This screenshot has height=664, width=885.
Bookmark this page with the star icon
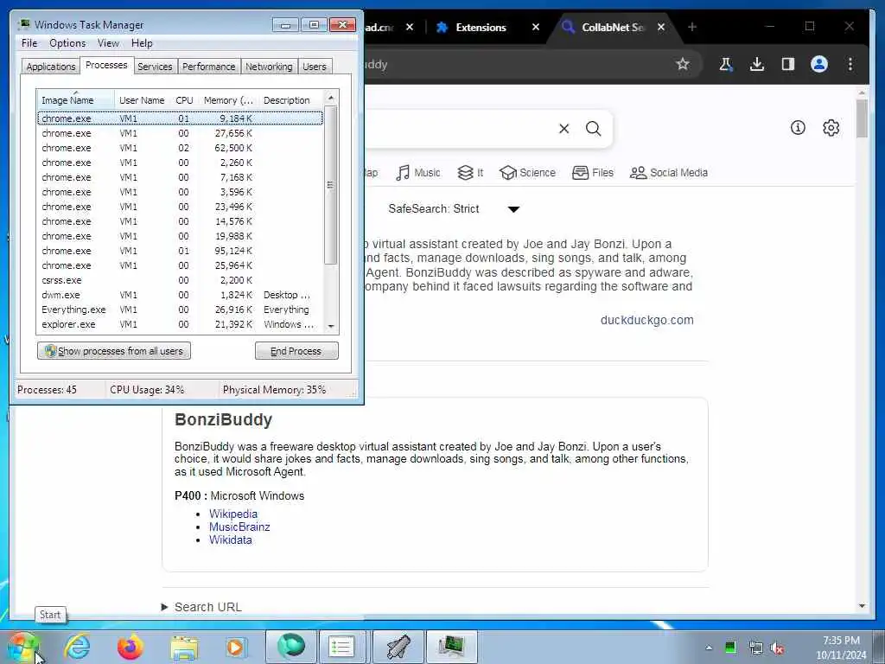[683, 64]
